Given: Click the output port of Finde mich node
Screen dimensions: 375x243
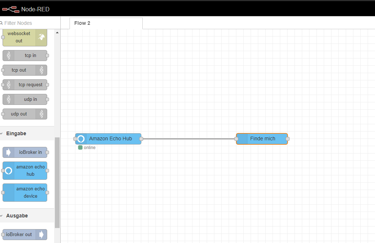Looking at the screenshot, I should point(288,139).
